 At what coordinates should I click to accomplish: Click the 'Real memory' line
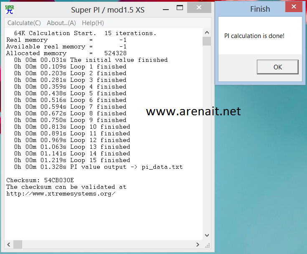tap(66, 40)
